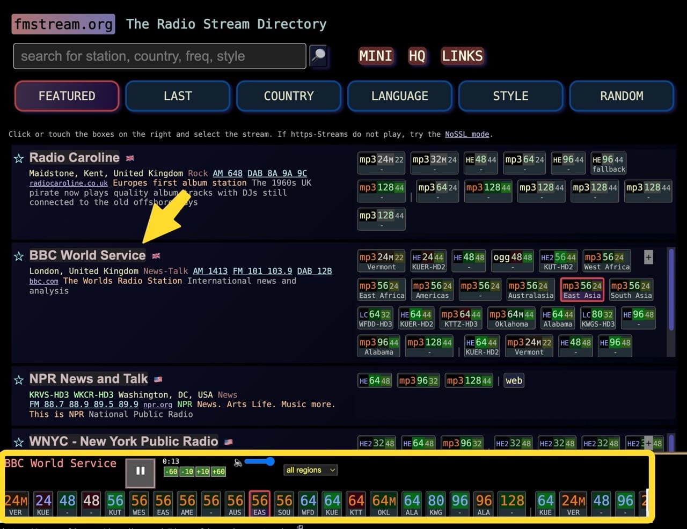Select BBC West Africa mp3 56 stream
687x529 pixels.
tap(606, 261)
